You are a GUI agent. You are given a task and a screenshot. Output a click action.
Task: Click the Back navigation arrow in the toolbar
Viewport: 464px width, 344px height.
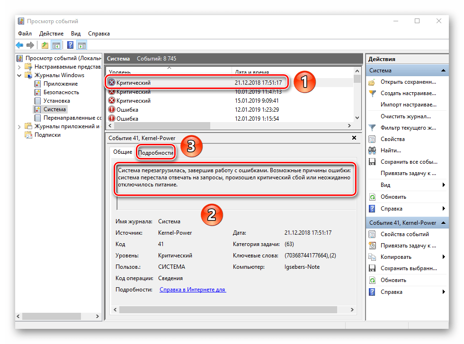point(19,45)
